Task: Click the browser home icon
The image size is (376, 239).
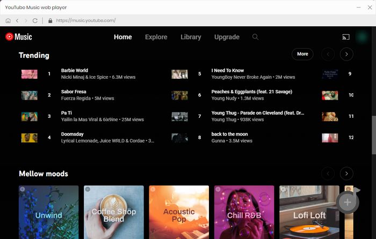Action: coord(8,21)
